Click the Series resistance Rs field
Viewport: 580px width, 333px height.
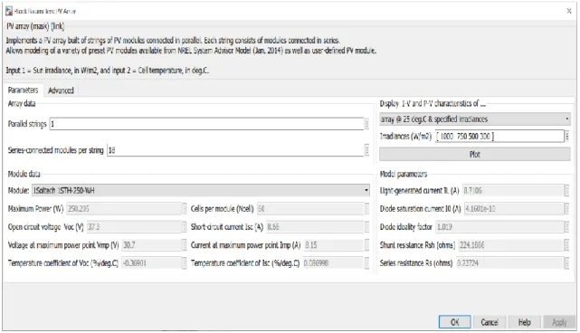tap(510, 263)
